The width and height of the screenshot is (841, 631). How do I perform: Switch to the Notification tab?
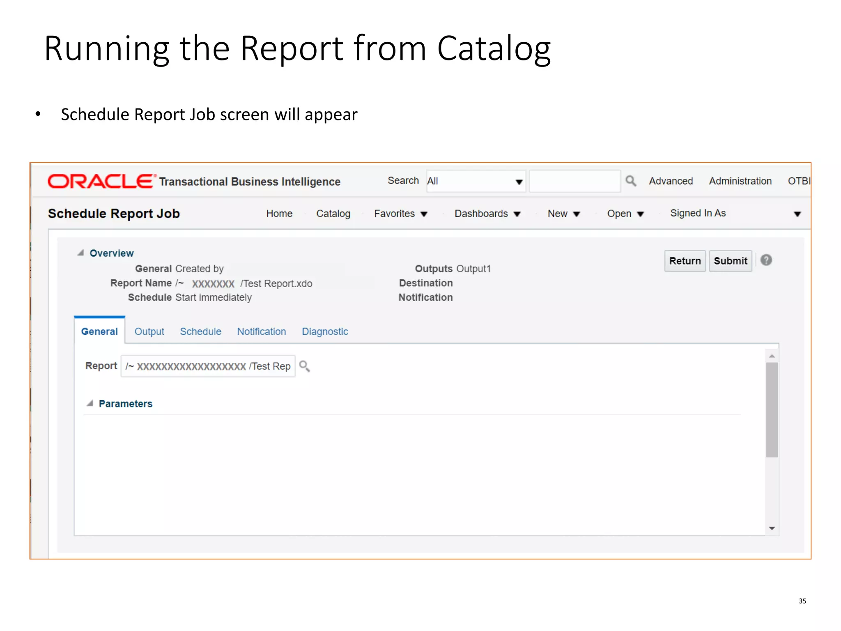(262, 332)
